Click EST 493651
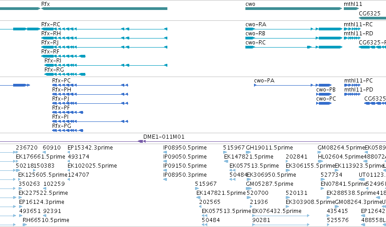The width and height of the screenshot is (386, 227). tap(30, 211)
